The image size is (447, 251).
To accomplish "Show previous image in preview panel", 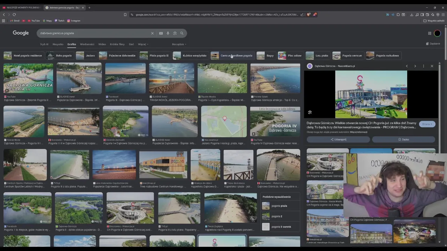I will 406,66.
